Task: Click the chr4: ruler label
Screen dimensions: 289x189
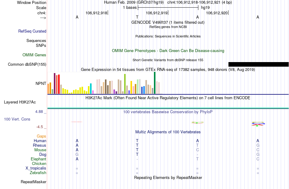Action: tap(42, 13)
